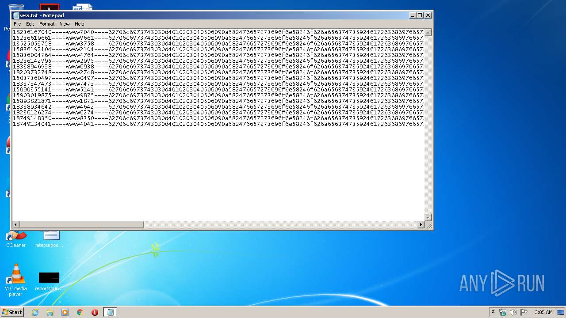The height and width of the screenshot is (318, 566).
Task: Click the line starting with 18749134041
Action: tap(218, 124)
